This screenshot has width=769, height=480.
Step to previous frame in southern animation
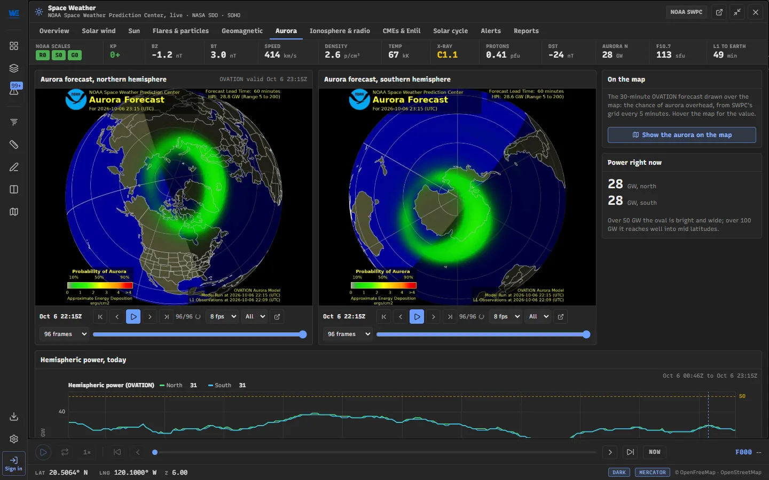click(x=401, y=317)
